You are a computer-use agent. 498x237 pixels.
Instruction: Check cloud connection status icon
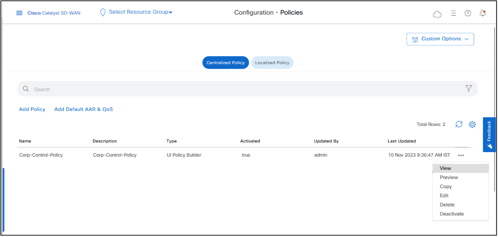click(x=437, y=14)
